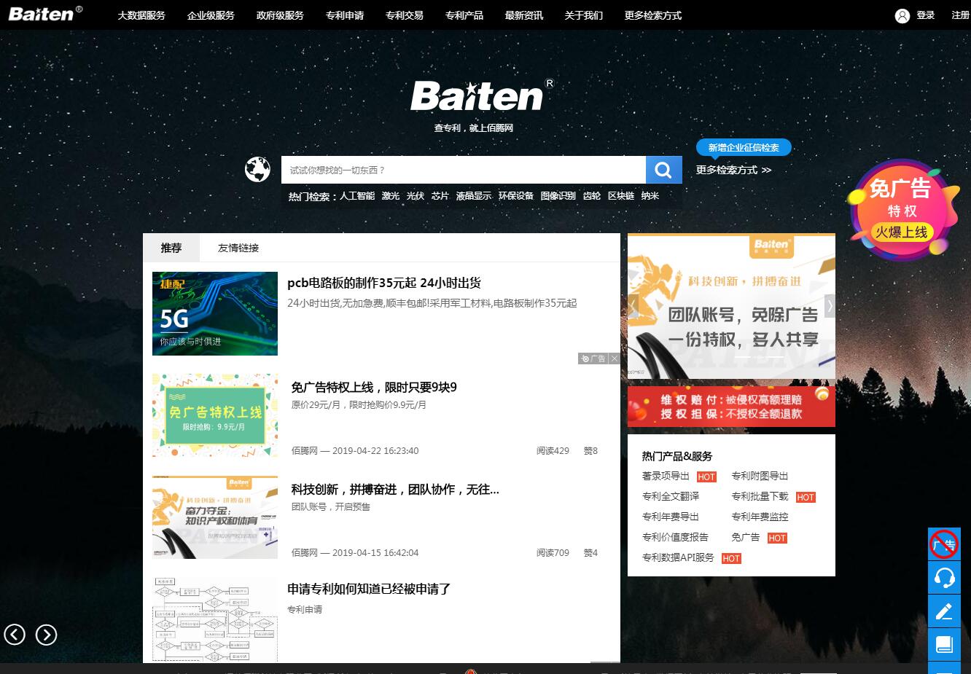Open the 专利年费监控 service
This screenshot has width=971, height=674.
[x=760, y=517]
